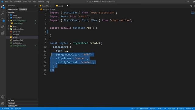Screen dimensions: 195x110
Task: Click line number 9 in gutter
Action: pos(46,43)
